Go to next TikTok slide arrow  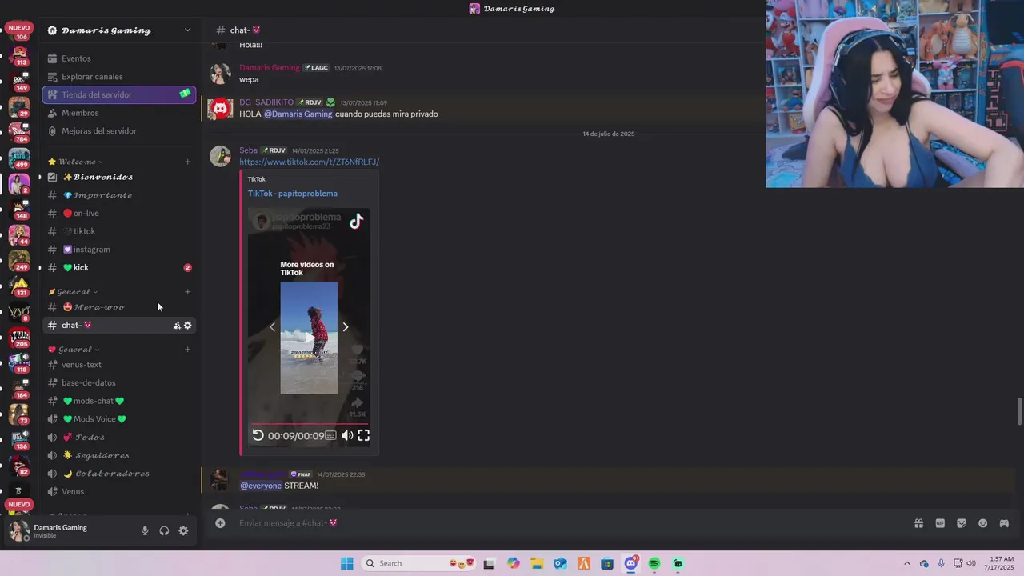(x=346, y=326)
